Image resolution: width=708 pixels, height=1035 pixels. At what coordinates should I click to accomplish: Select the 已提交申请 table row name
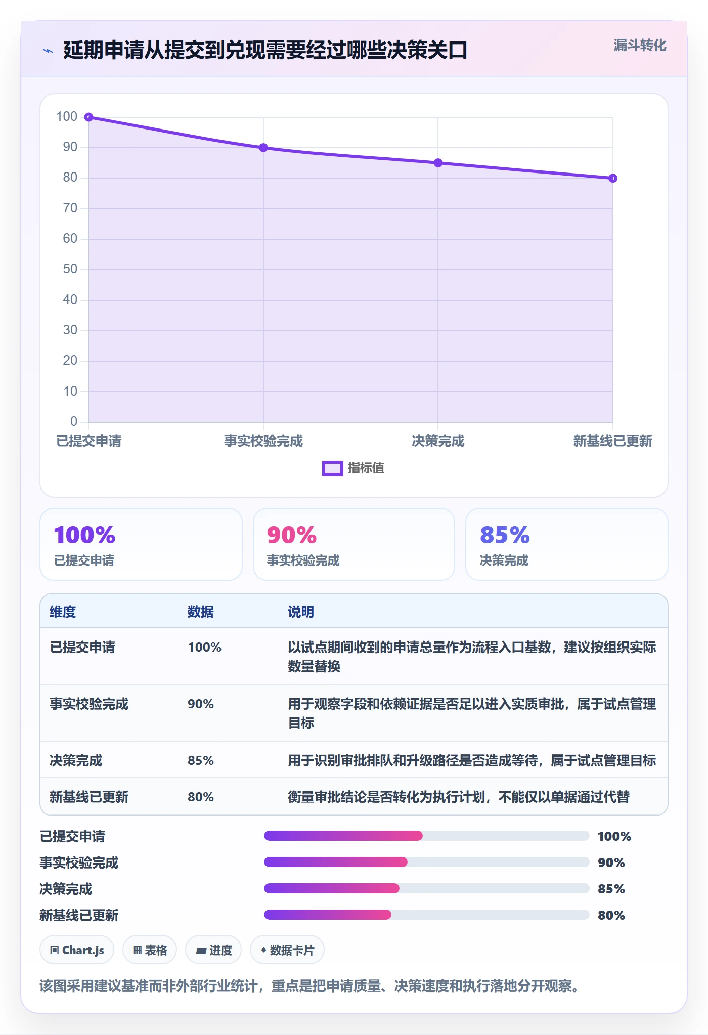82,647
